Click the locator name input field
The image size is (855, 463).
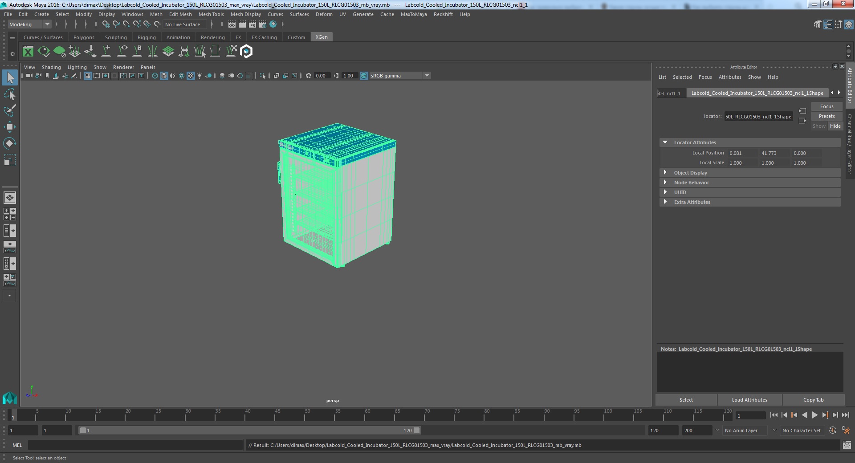click(x=758, y=117)
